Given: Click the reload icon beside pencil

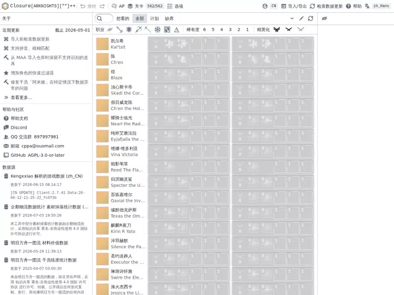Looking at the screenshot, I should (x=311, y=19).
